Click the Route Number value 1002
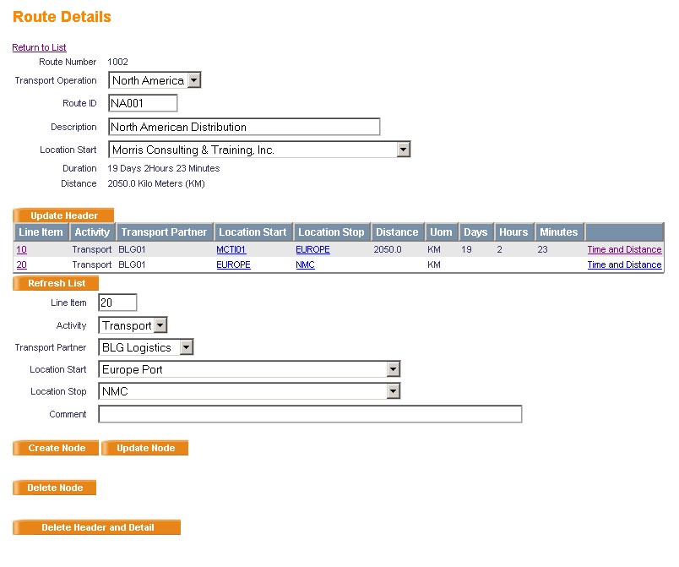The image size is (679, 567). (x=117, y=62)
